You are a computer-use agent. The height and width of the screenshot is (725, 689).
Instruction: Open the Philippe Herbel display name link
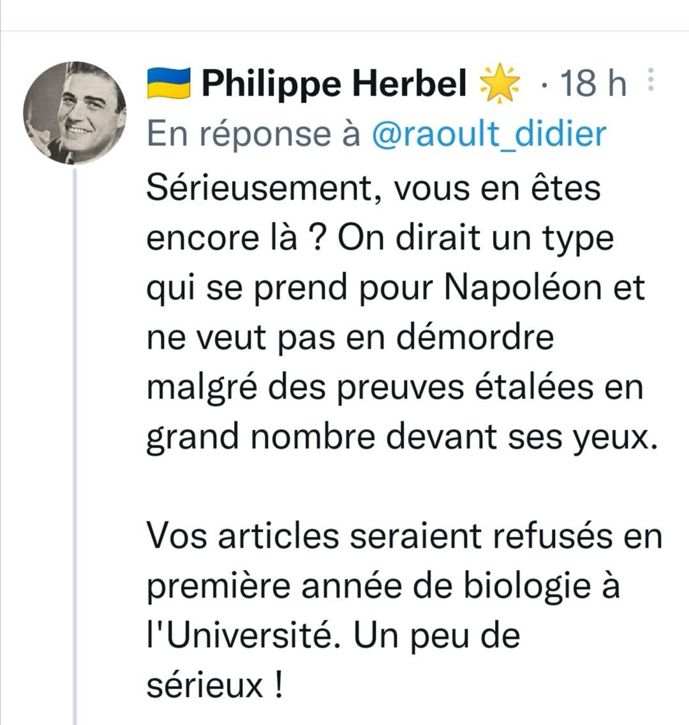pyautogui.click(x=334, y=84)
